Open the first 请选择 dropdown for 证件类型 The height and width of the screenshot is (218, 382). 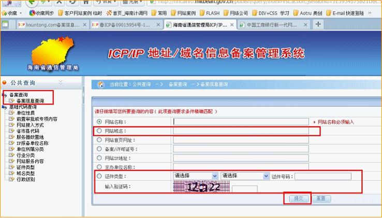[196, 176]
